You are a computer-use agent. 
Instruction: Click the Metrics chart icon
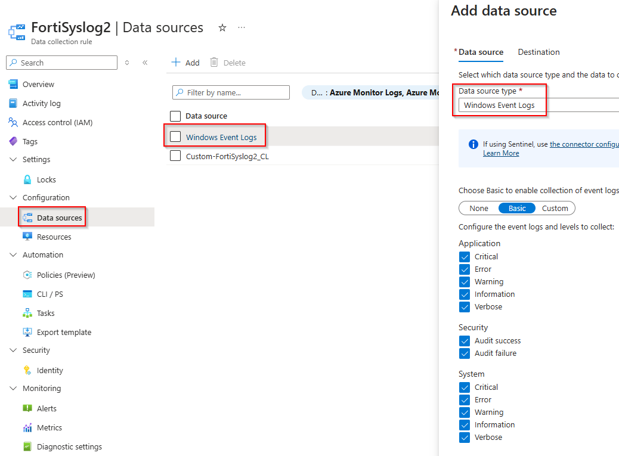[27, 427]
